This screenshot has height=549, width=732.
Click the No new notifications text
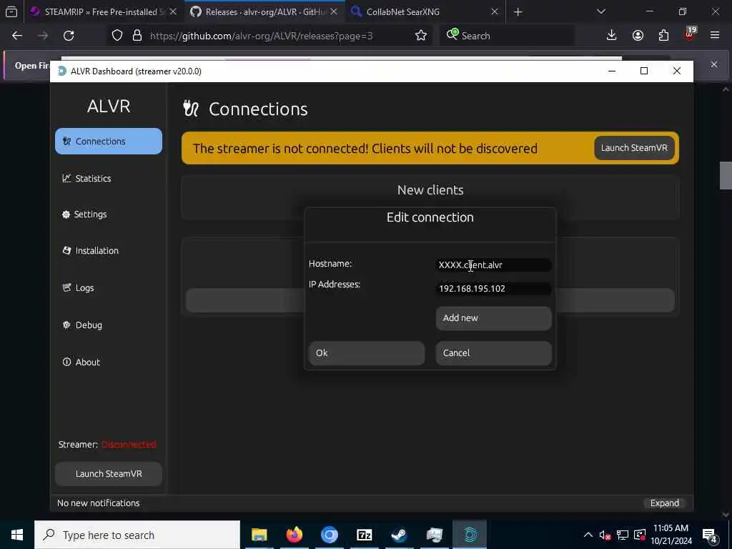(x=98, y=503)
